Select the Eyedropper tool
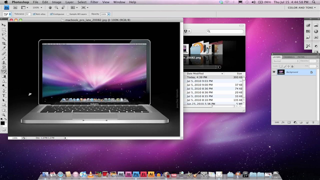This screenshot has height=180, width=320. [x=4, y=48]
